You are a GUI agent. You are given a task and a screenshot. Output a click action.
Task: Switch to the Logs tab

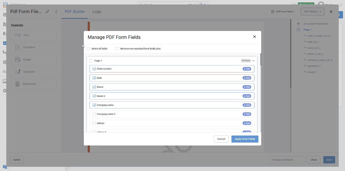[x=97, y=12]
